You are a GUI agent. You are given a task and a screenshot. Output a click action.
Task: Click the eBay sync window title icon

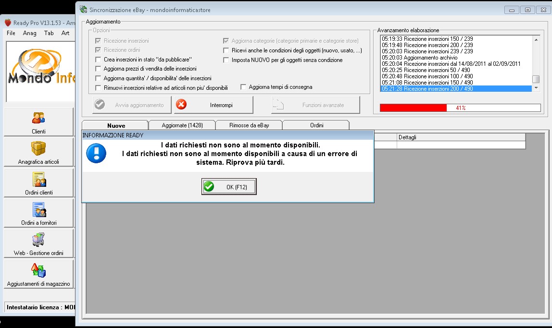(84, 10)
